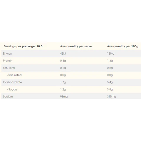Image resolution: width=141 pixels, height=141 pixels.
Task: Select the 'Ave quantity per serve' column header
Action: [76, 46]
